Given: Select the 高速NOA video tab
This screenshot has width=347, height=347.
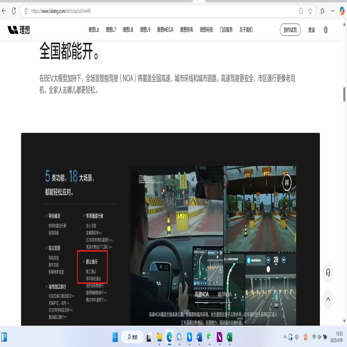Looking at the screenshot, I should click(x=202, y=294).
